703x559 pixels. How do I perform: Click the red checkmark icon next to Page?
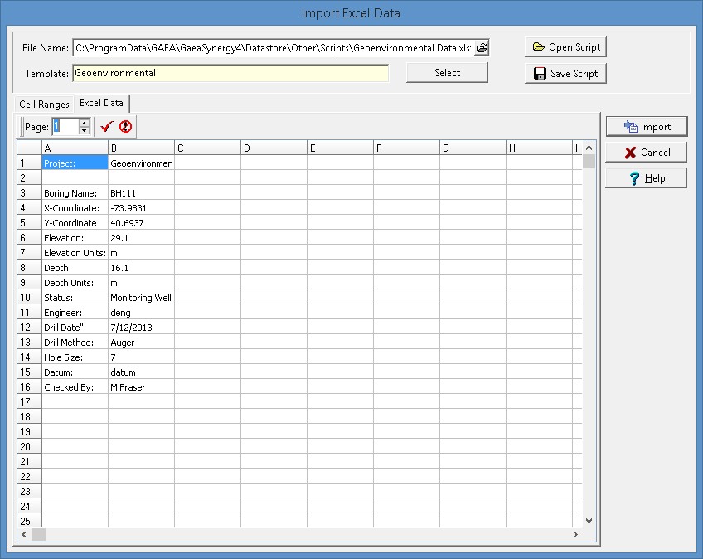coord(106,127)
